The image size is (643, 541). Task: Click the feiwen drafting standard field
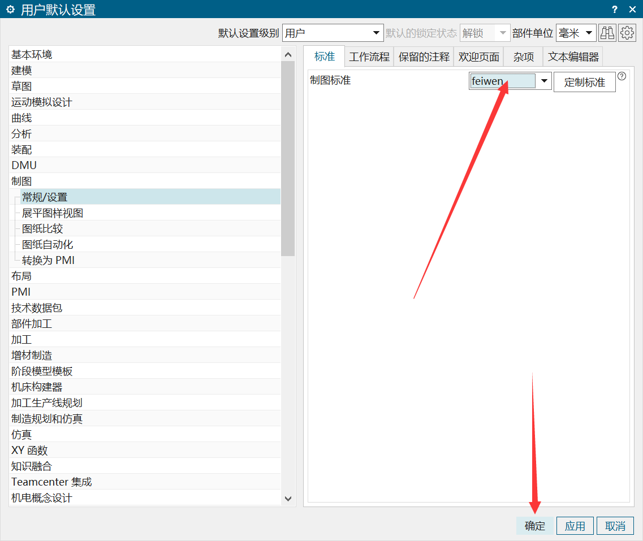click(x=503, y=81)
